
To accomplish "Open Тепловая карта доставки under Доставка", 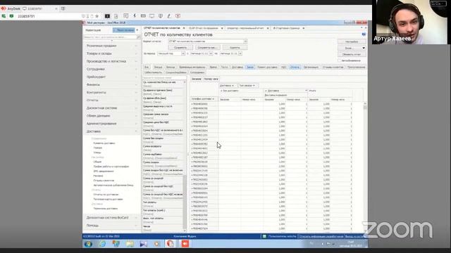I will tap(108, 199).
